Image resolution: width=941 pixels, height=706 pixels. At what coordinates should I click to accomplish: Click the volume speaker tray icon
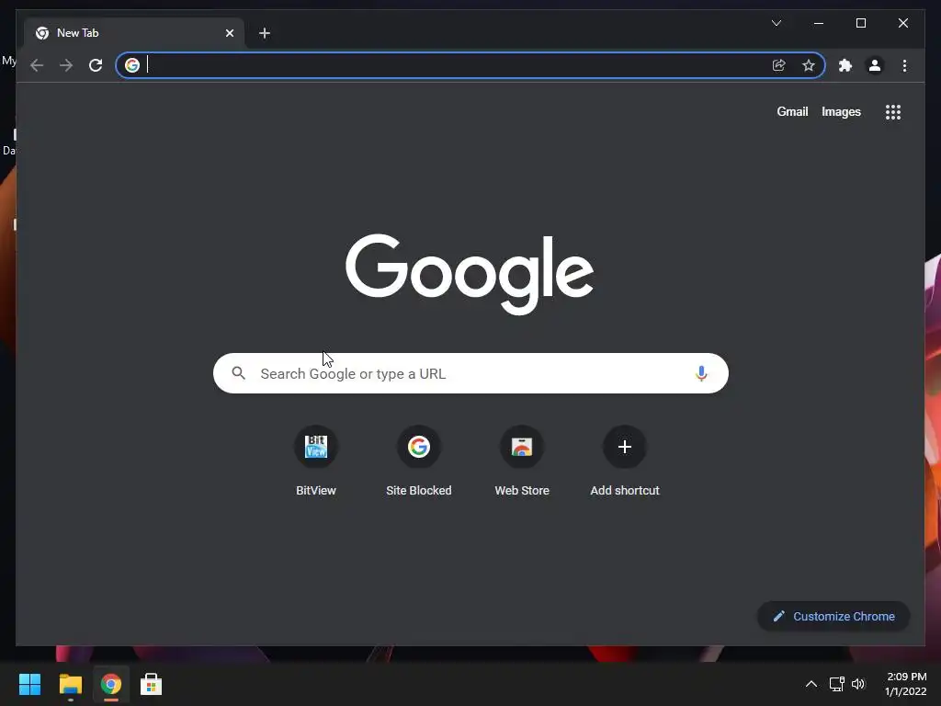pyautogui.click(x=858, y=684)
